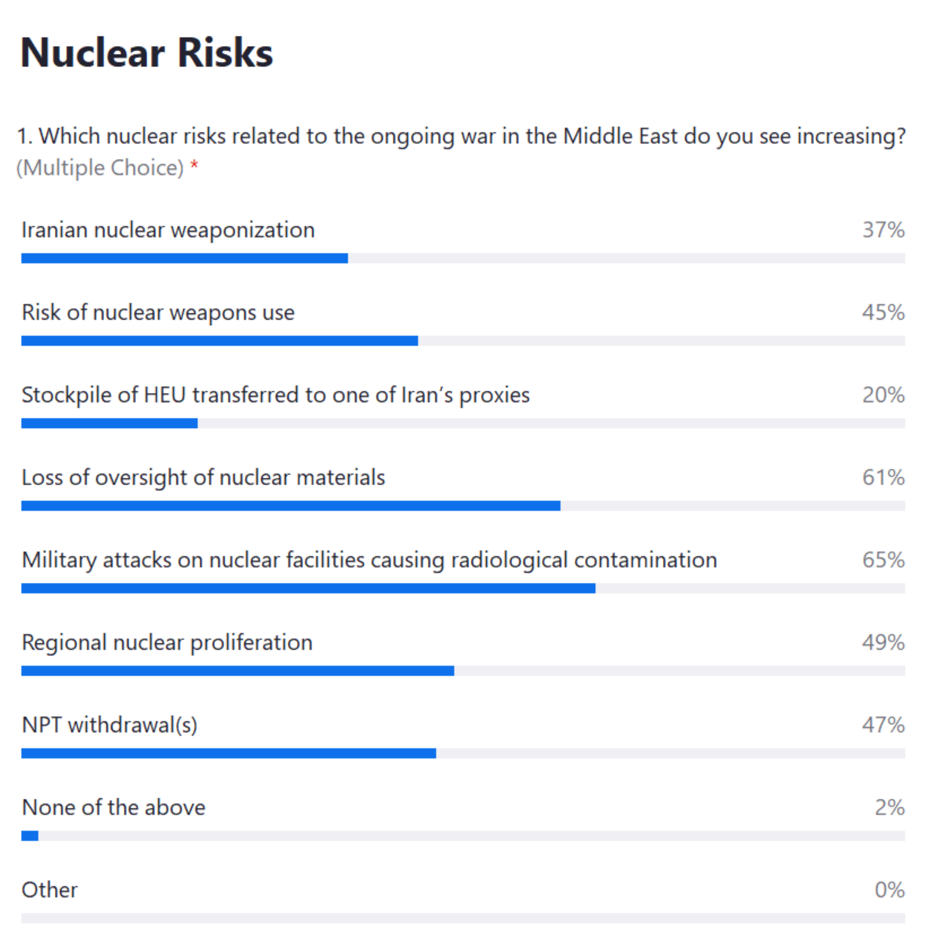The width and height of the screenshot is (947, 947).
Task: Select the Iranian nuclear weaponization option
Action: coord(168,230)
